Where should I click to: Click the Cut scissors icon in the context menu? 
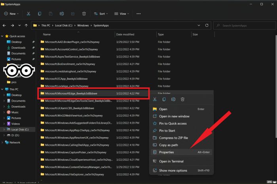tap(155, 99)
